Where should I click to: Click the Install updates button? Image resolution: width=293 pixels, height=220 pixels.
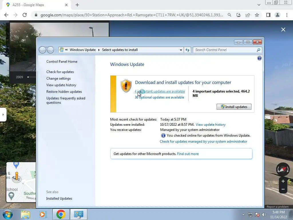(234, 107)
